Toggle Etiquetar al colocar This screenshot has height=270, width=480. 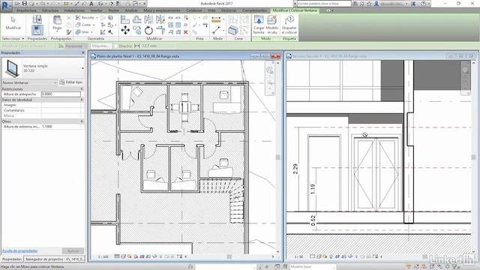(x=289, y=25)
